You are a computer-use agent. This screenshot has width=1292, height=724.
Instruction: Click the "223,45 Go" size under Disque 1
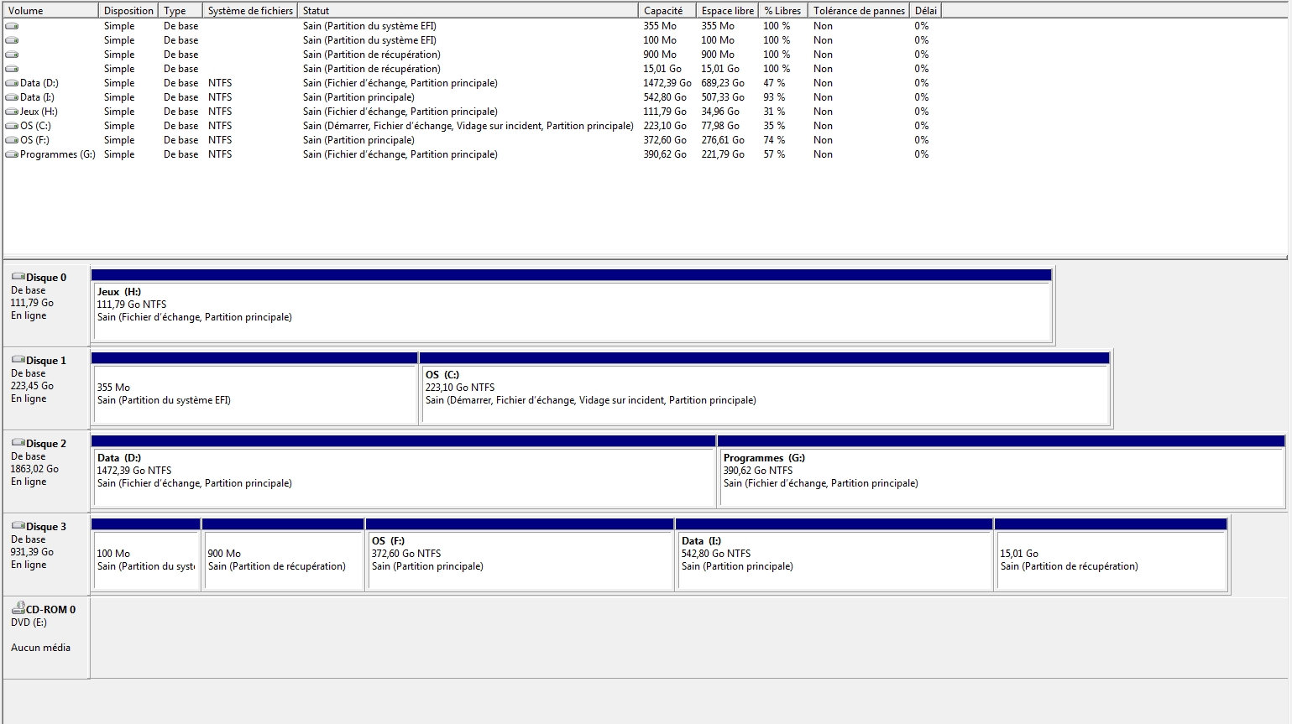click(32, 386)
